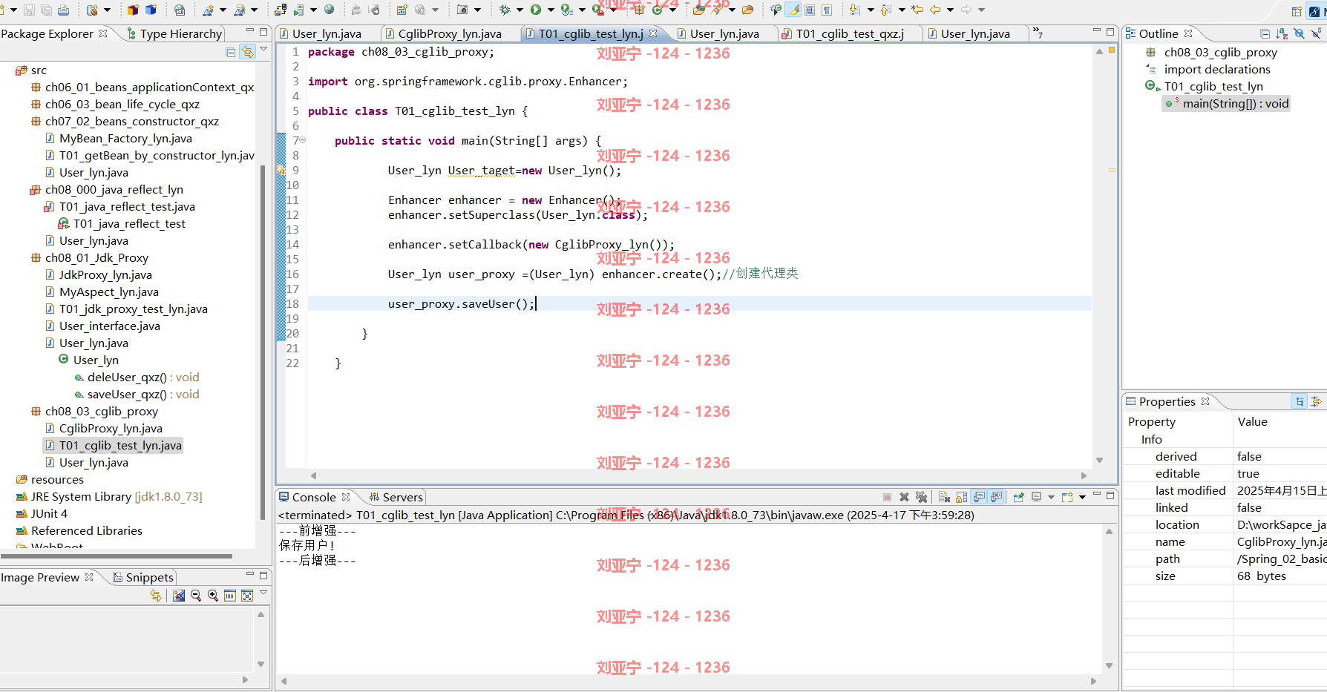Image resolution: width=1327 pixels, height=692 pixels.
Task: Toggle Scroll Lock in Console
Action: [962, 497]
